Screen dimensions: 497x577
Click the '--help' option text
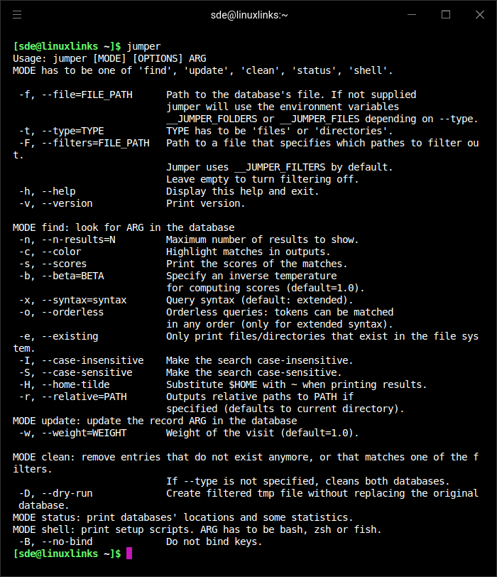58,191
